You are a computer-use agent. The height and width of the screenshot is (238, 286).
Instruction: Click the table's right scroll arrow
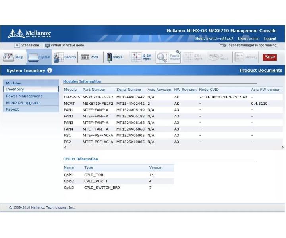(x=282, y=147)
